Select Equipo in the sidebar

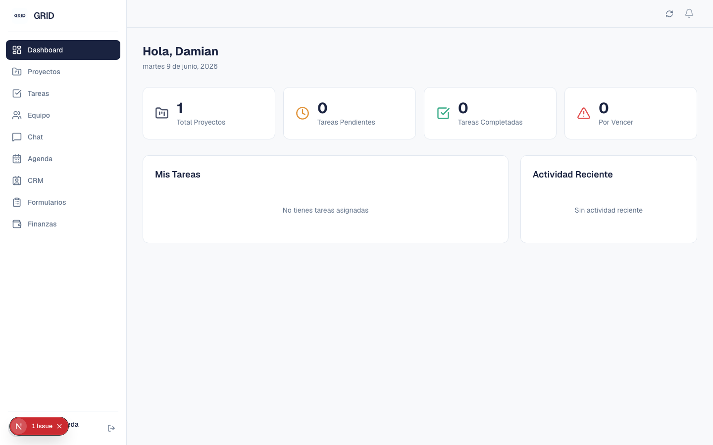63,115
